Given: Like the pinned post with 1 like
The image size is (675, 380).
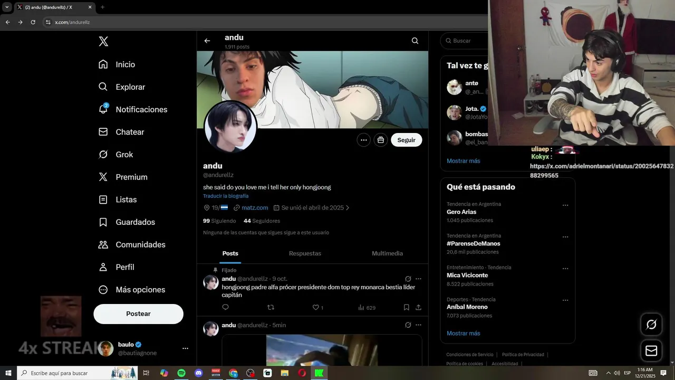Looking at the screenshot, I should point(318,307).
